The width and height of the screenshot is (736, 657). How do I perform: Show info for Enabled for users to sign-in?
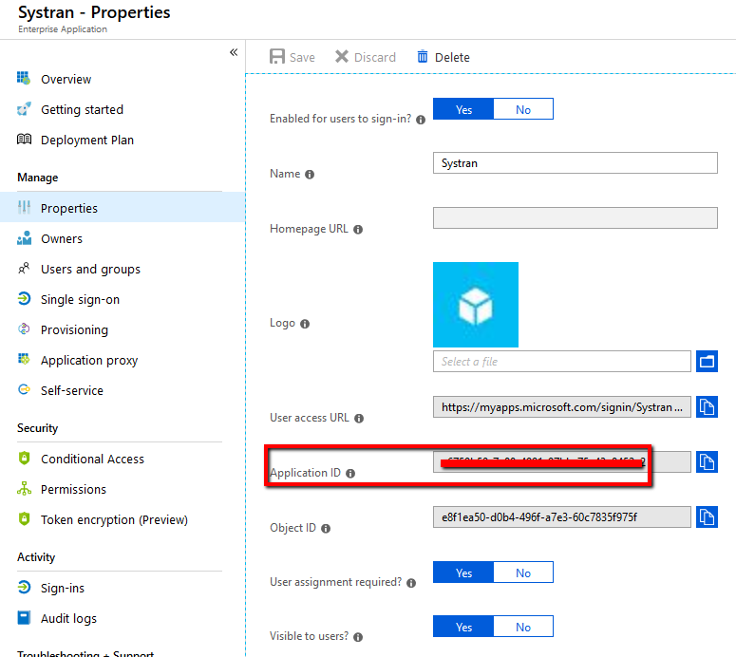pyautogui.click(x=421, y=120)
